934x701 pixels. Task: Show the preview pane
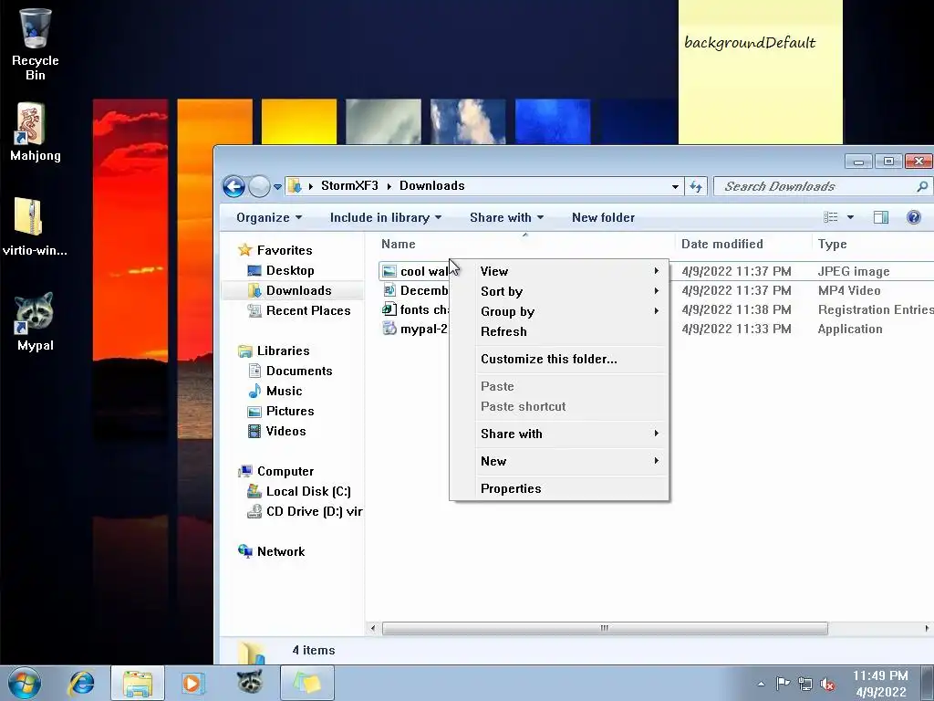coord(881,217)
